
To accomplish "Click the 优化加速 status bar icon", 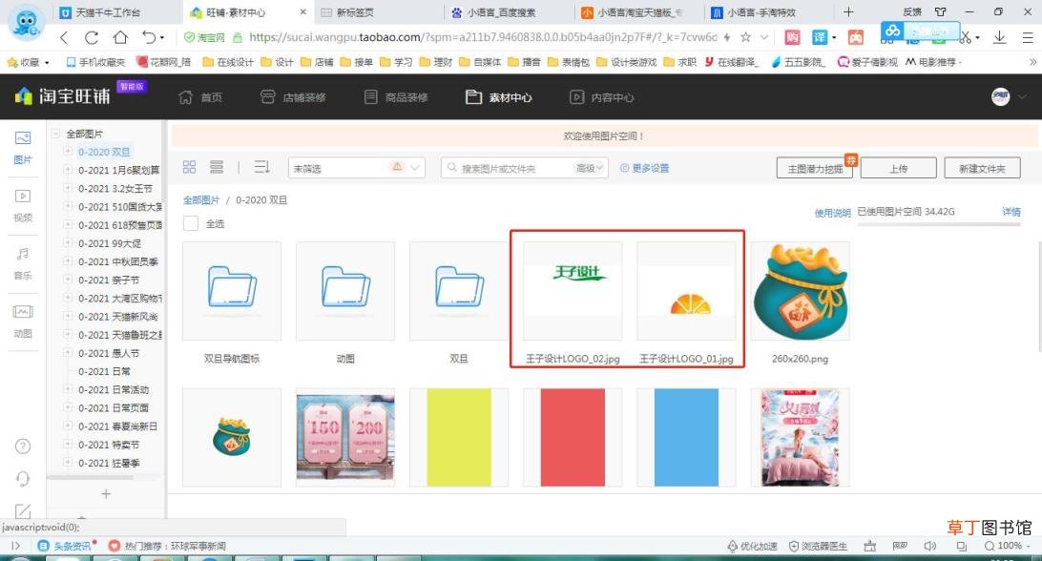I will pos(752,547).
